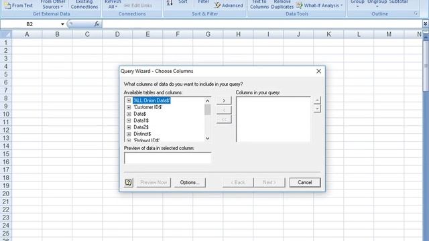Click the remove all << button
The image size is (429, 241).
tap(224, 119)
